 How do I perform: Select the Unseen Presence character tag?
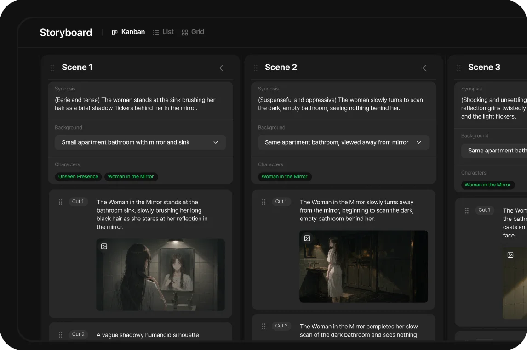coord(78,176)
